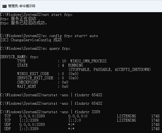Click the WIN32_OWN_PROCESS type value

pyautogui.click(x=88, y=61)
